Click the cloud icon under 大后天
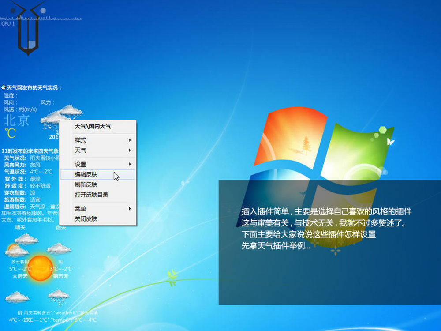Image resolution: width=441 pixels, height=331 pixels. tap(17, 297)
